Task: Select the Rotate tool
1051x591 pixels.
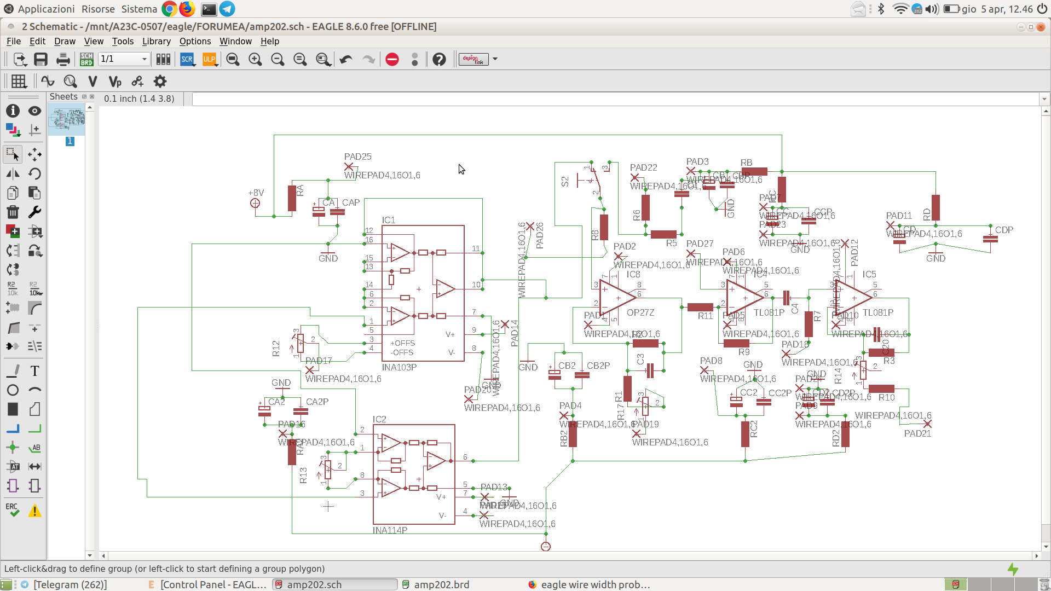Action: (x=34, y=174)
